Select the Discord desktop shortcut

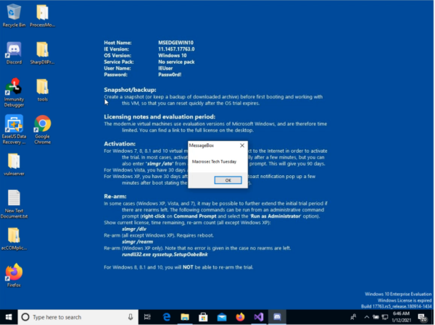14,53
